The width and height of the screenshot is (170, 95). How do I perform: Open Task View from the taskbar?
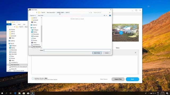click(11, 93)
